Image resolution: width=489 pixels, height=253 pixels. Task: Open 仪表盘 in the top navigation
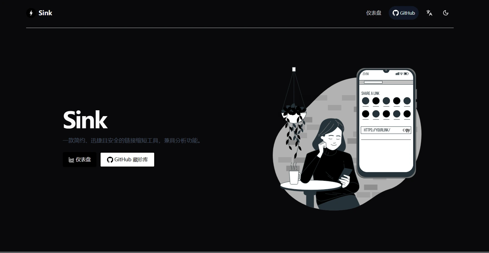374,13
